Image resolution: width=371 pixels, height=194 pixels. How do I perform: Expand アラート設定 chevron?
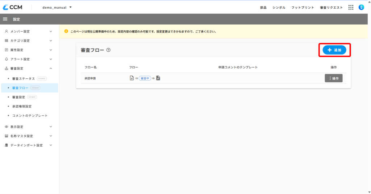51,59
